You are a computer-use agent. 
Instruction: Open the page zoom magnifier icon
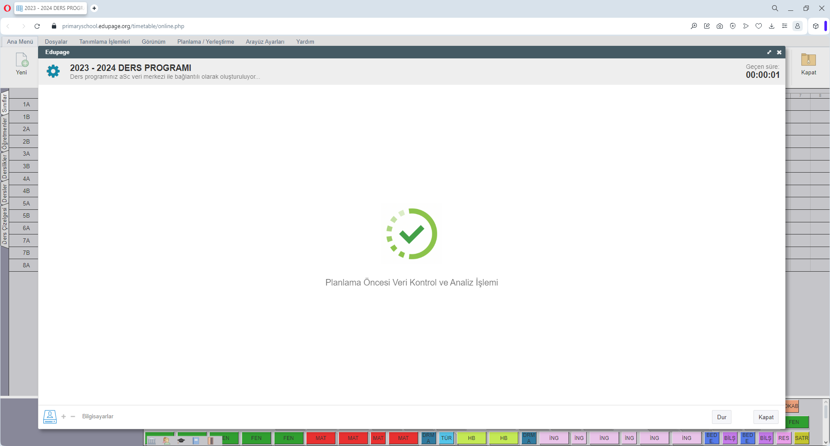694,26
